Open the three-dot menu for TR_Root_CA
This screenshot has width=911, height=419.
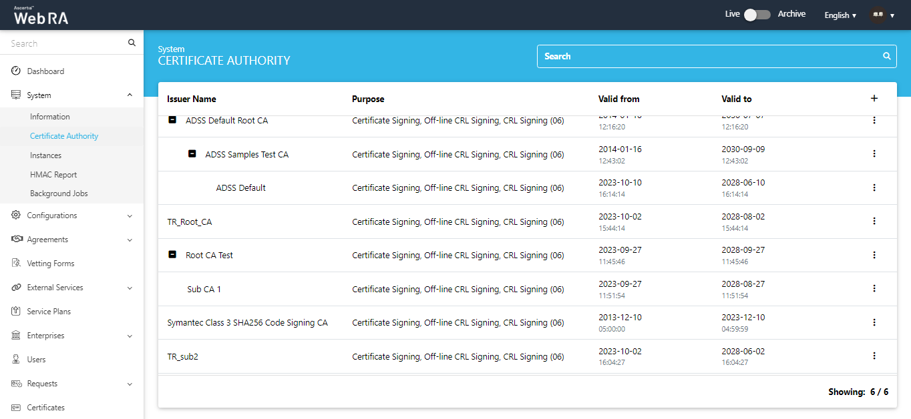click(x=874, y=222)
